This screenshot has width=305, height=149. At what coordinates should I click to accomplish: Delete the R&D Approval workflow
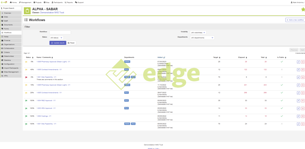(303, 101)
